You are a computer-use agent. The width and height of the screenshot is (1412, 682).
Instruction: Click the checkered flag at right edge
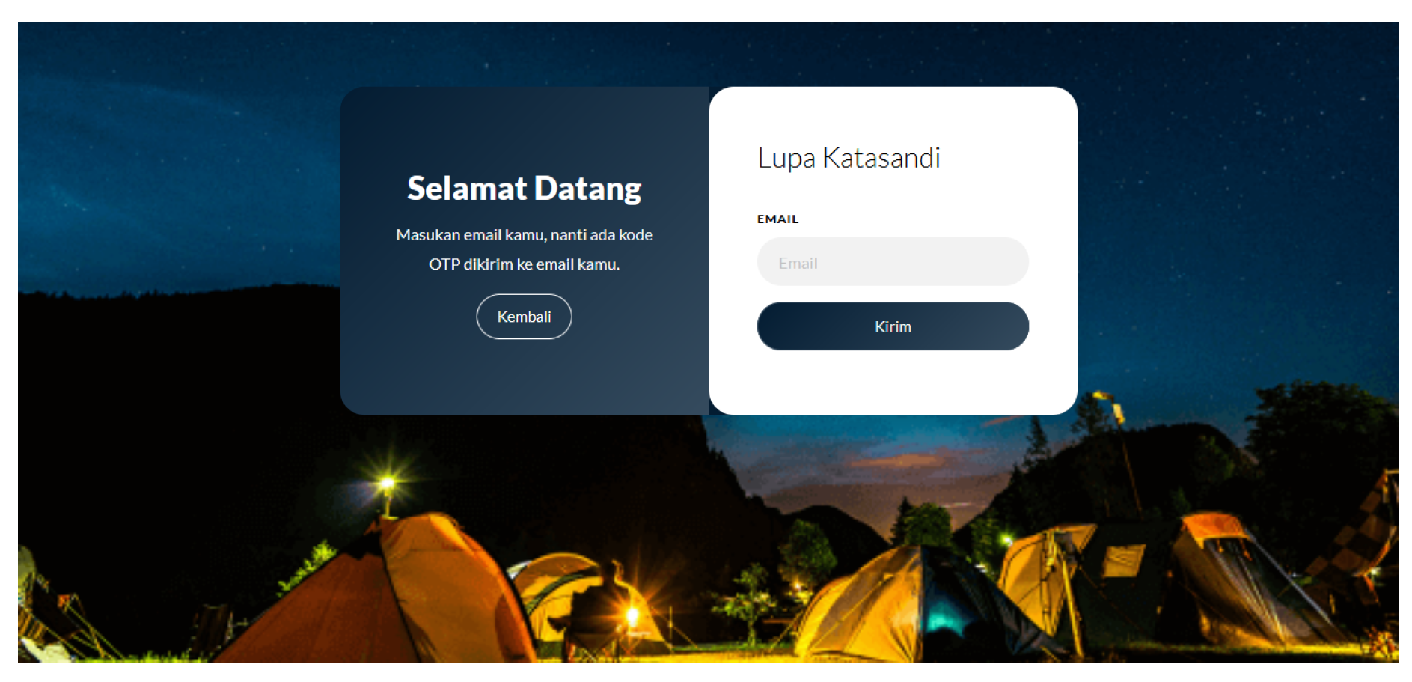pyautogui.click(x=1366, y=532)
